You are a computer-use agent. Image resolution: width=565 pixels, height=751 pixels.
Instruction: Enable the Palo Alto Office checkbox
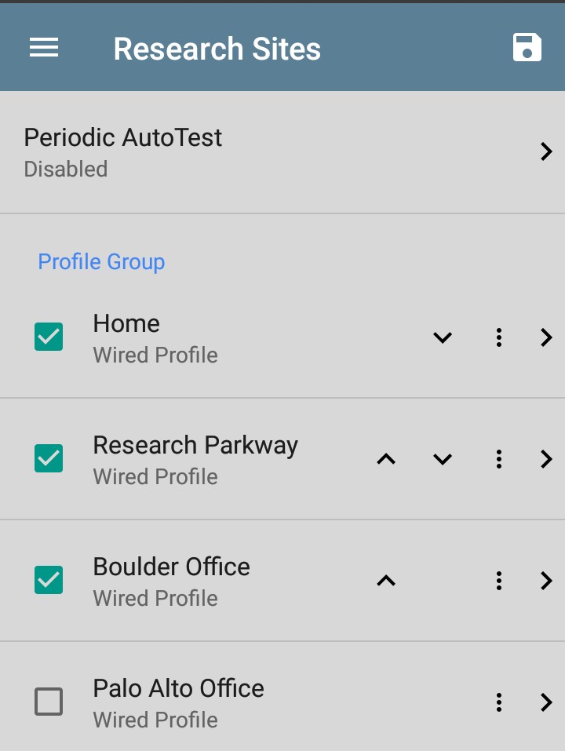coord(49,702)
